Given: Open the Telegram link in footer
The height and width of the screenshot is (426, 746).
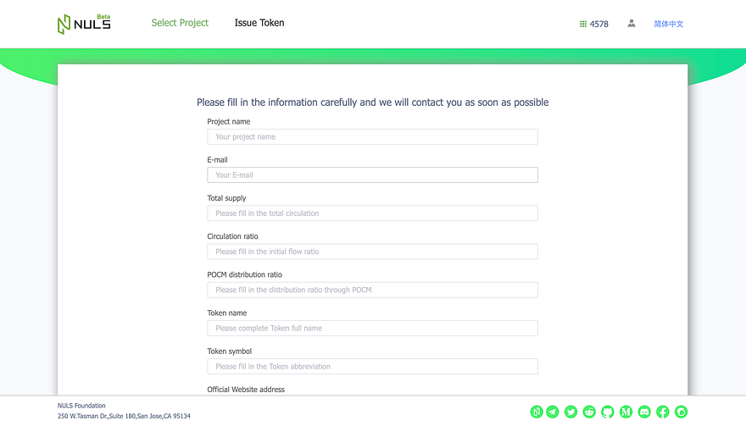Looking at the screenshot, I should click(x=553, y=412).
